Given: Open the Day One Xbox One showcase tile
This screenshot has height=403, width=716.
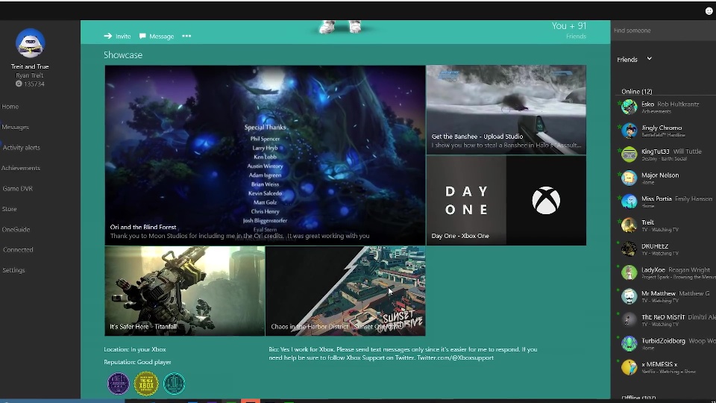Looking at the screenshot, I should [506, 201].
